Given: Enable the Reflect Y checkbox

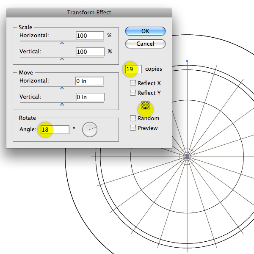Looking at the screenshot, I should (133, 93).
